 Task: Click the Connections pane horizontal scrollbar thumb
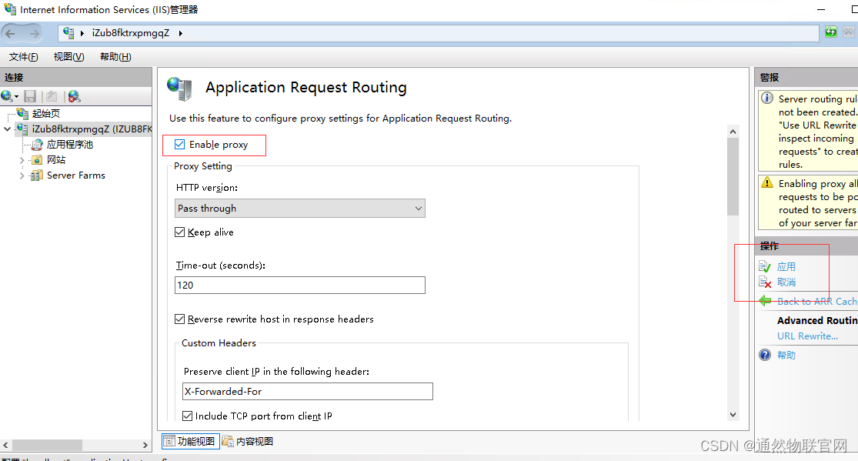click(47, 445)
